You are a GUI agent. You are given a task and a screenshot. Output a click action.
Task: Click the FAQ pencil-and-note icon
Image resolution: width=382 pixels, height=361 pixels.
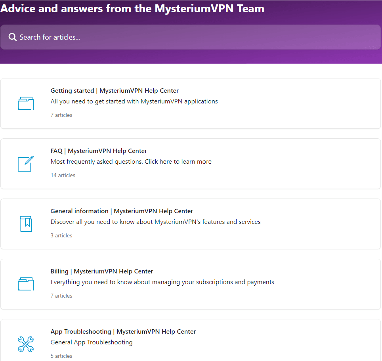pyautogui.click(x=26, y=164)
